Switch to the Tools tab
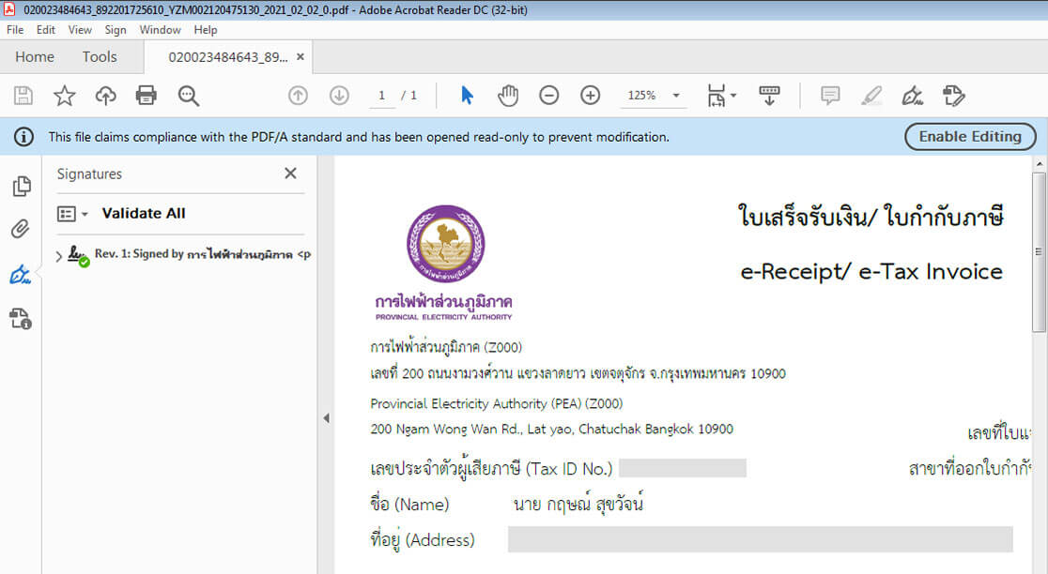This screenshot has height=574, width=1048. tap(100, 56)
